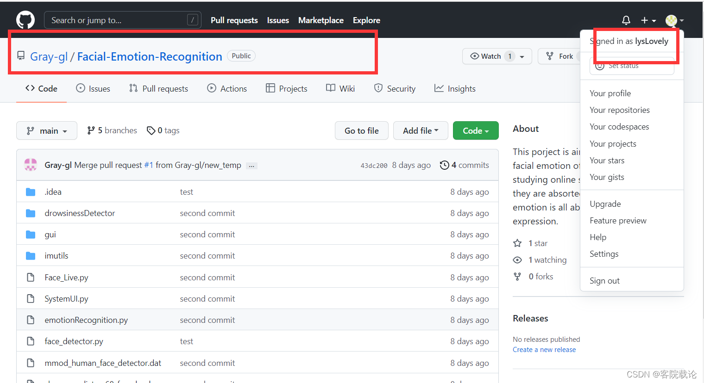Viewport: 704px width, 383px height.
Task: Click the tag icon next to 0 tags
Action: pos(151,130)
